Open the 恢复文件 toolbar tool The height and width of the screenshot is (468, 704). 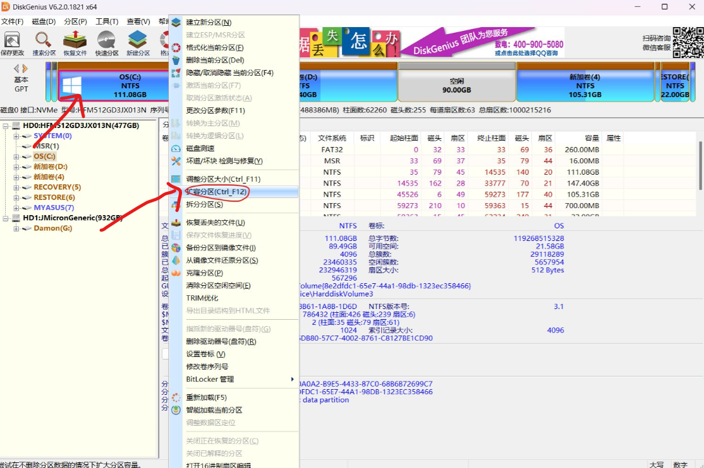coord(75,44)
